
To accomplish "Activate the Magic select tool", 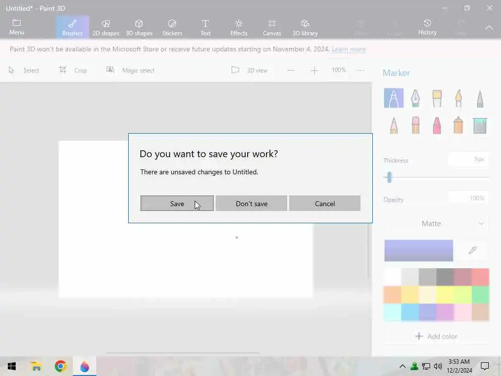I will [130, 70].
